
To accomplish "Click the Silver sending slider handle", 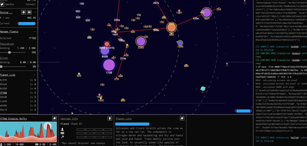I will [x=2, y=66].
